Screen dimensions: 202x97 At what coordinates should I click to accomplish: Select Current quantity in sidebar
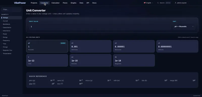(11, 21)
